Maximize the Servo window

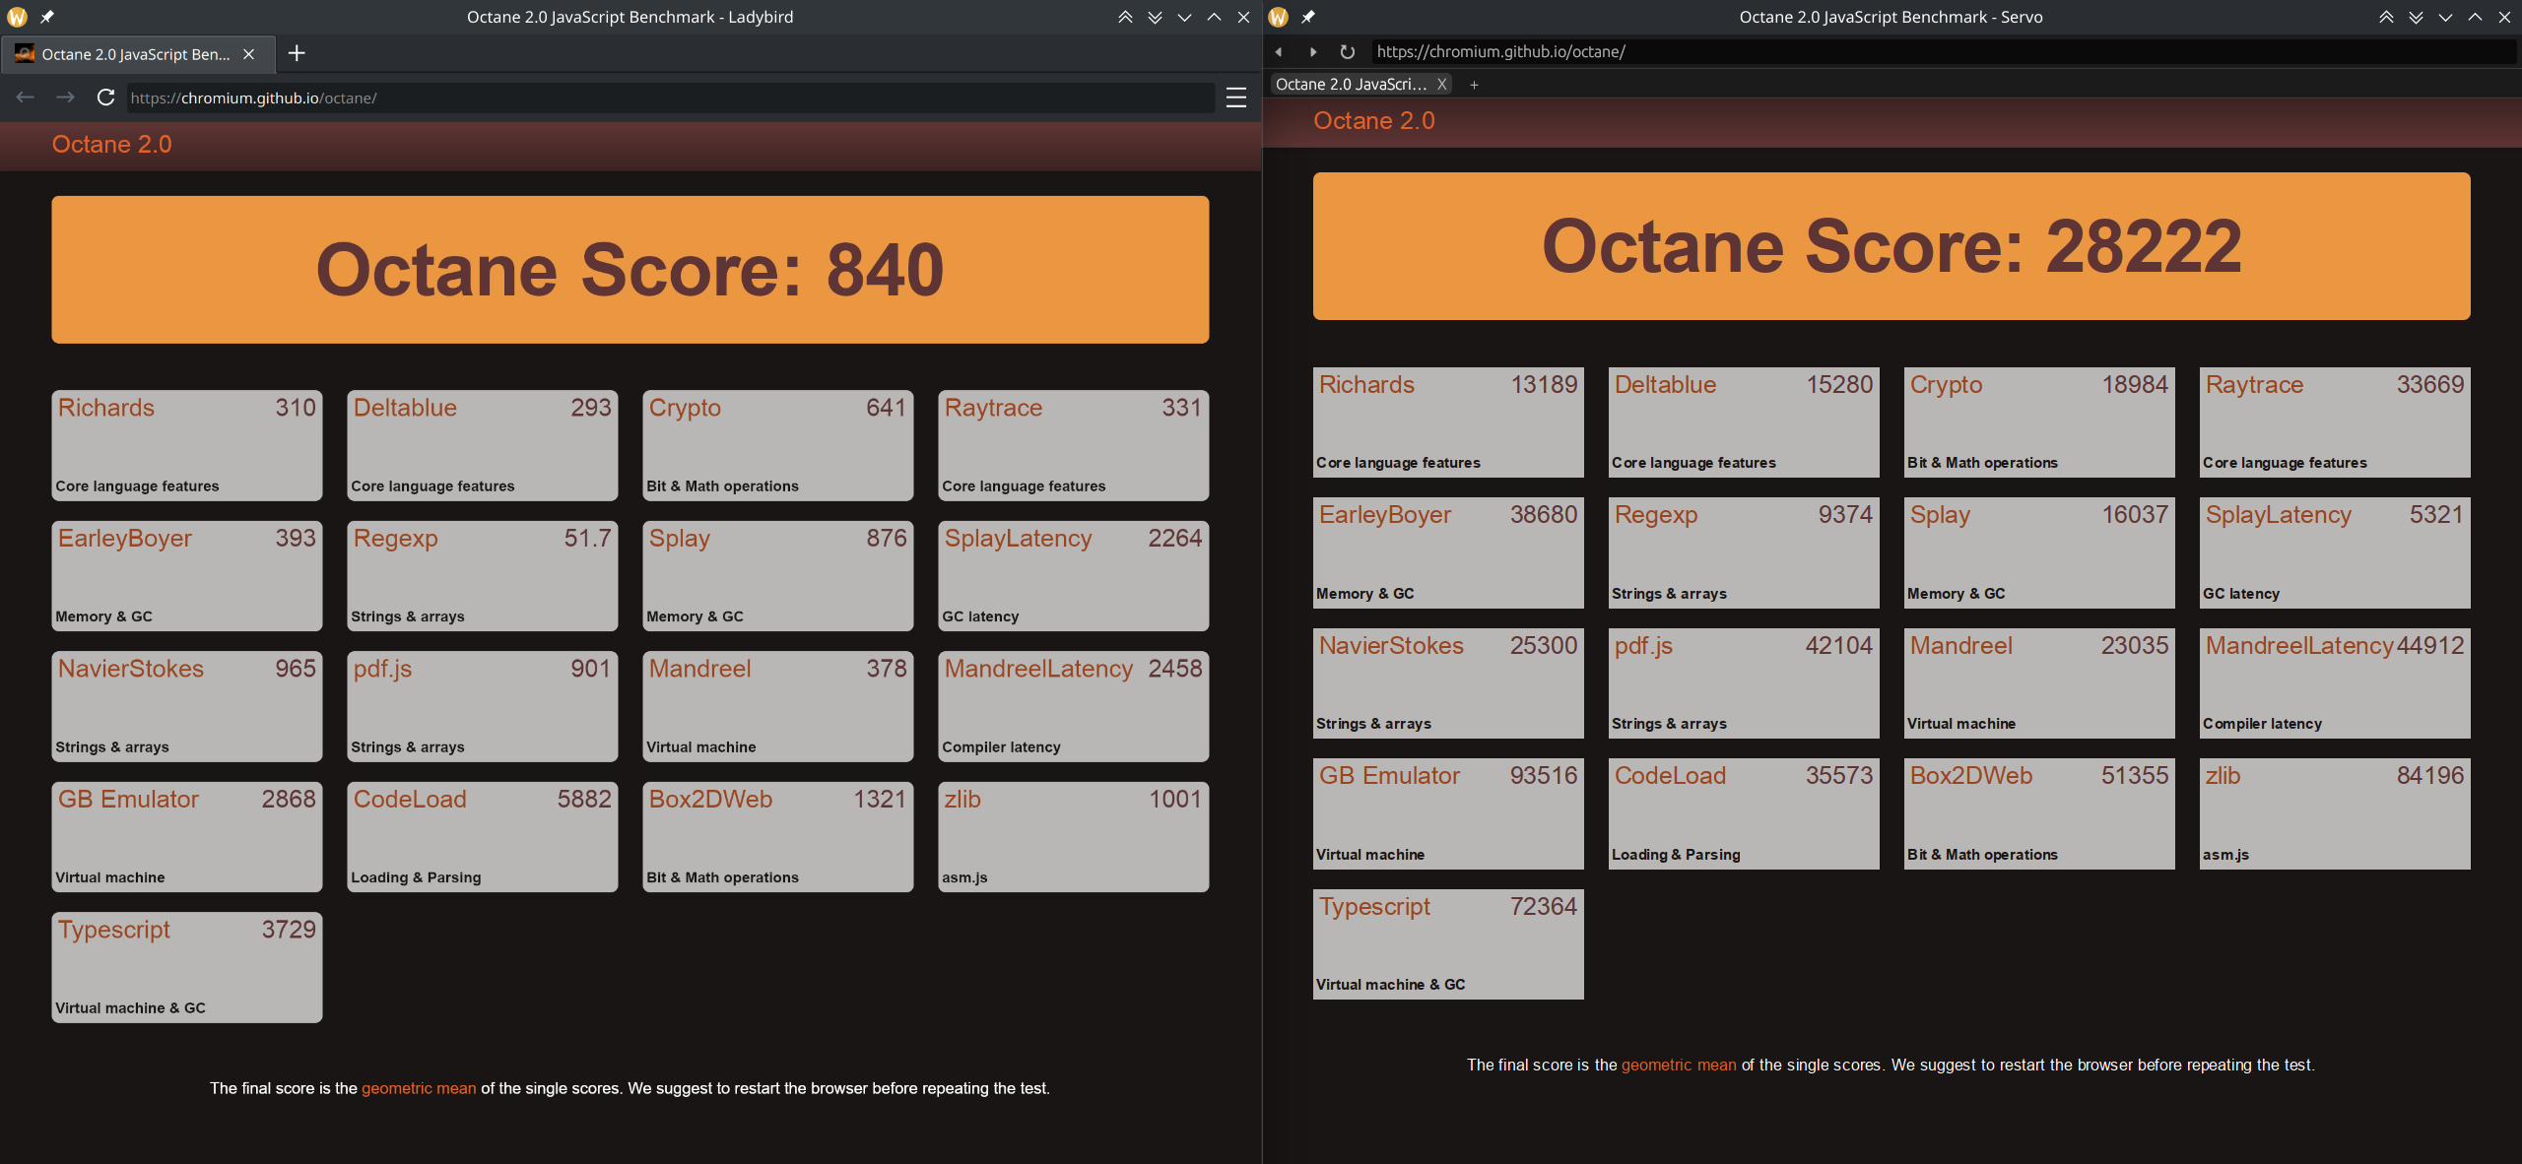pos(2475,17)
